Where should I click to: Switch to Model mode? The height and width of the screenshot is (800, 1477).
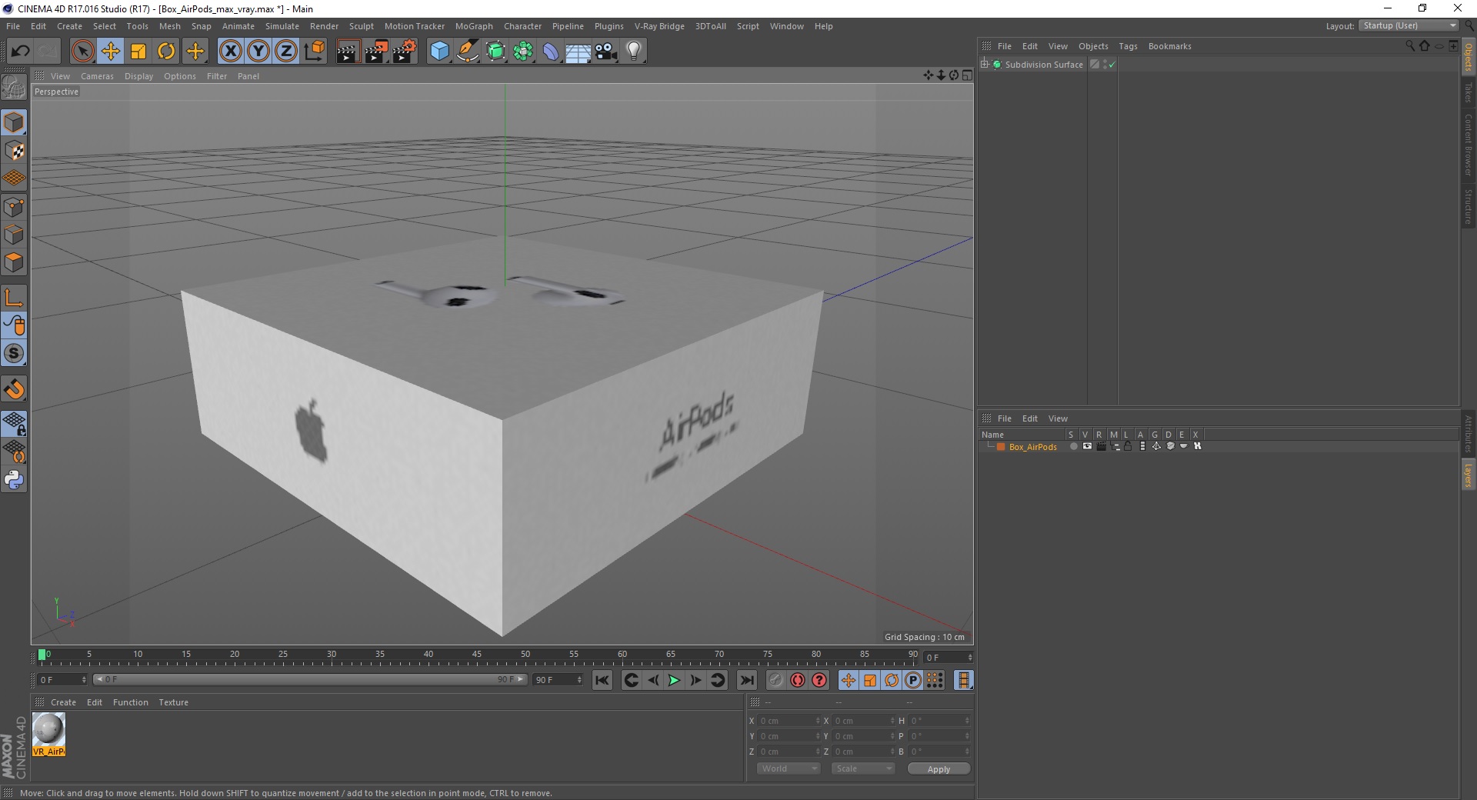click(14, 122)
